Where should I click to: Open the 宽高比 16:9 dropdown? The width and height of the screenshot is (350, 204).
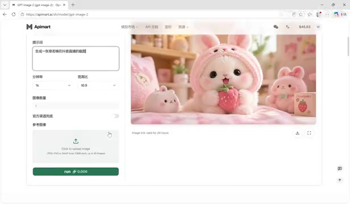[98, 86]
